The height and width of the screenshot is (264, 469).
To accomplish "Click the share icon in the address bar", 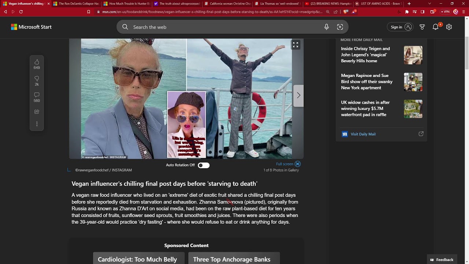I will 336,12.
